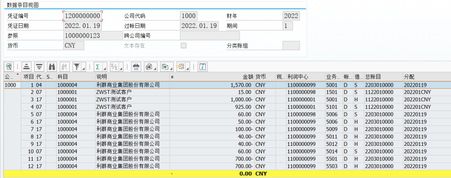451x178 pixels.
Task: Click the 公司代码 field showing 1000
Action: [189, 15]
